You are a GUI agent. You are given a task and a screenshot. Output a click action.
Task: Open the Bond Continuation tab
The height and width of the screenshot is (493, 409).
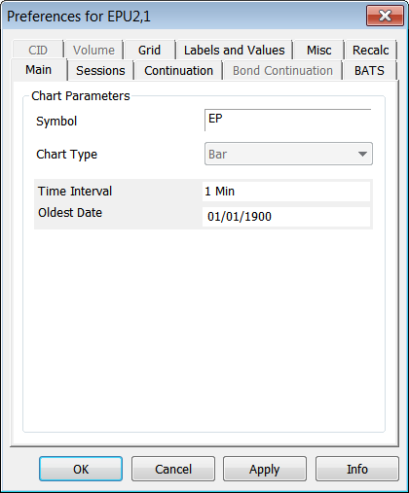click(x=282, y=70)
